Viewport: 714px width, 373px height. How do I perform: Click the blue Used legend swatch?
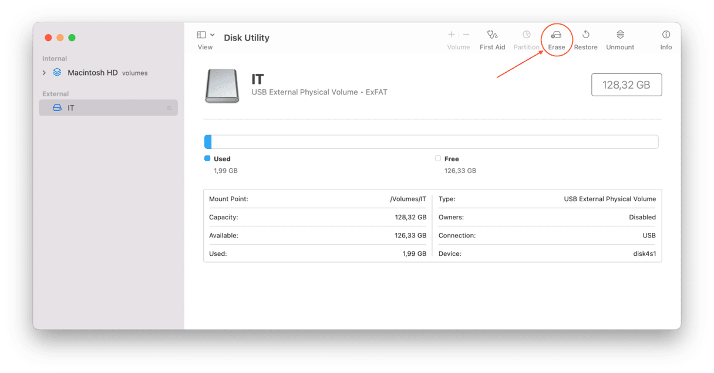coord(207,158)
